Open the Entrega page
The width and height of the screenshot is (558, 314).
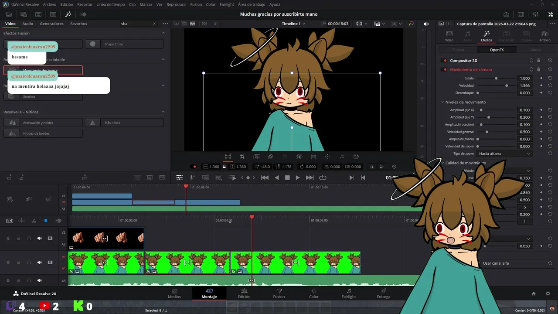[384, 294]
